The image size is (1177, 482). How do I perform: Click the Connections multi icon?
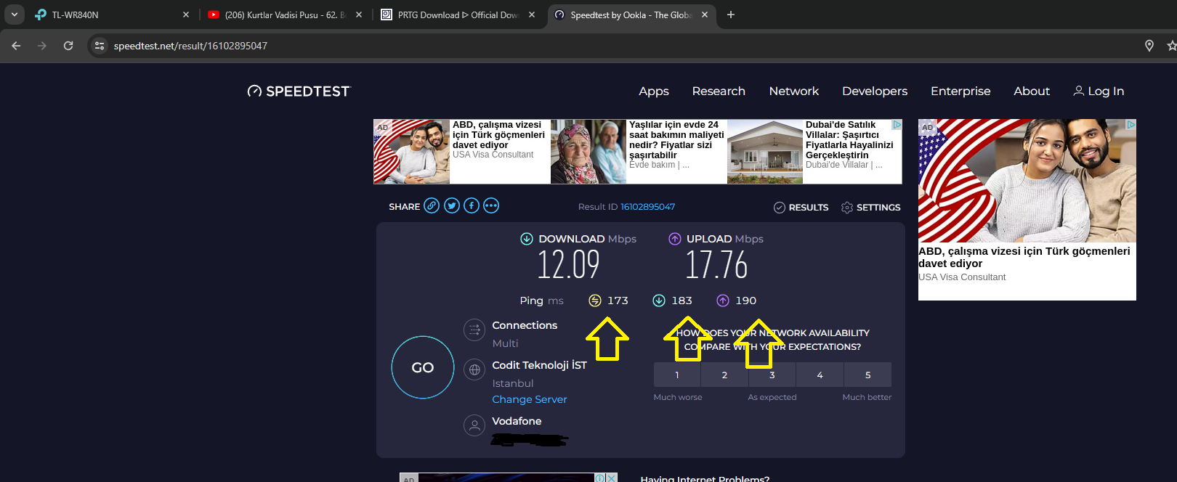(474, 330)
